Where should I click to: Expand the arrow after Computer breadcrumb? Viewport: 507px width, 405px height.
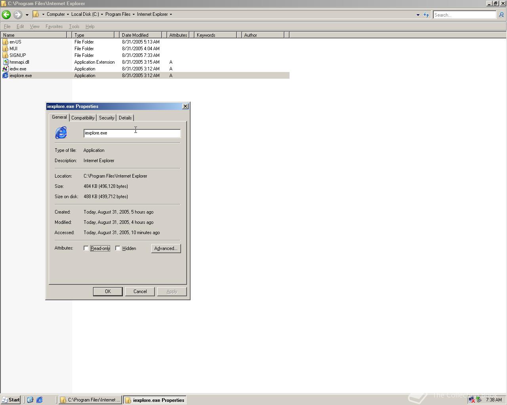click(68, 15)
